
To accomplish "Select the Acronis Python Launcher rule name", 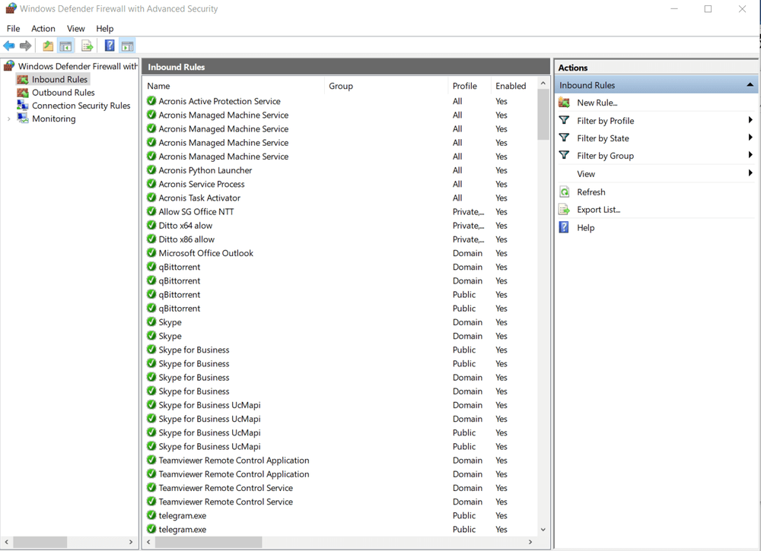I will [x=205, y=170].
